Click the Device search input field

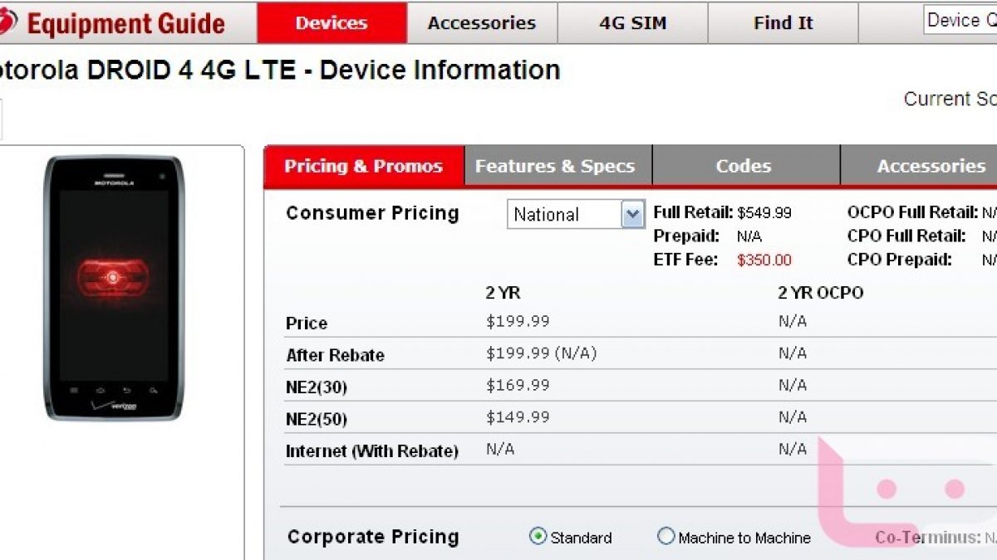[x=961, y=21]
